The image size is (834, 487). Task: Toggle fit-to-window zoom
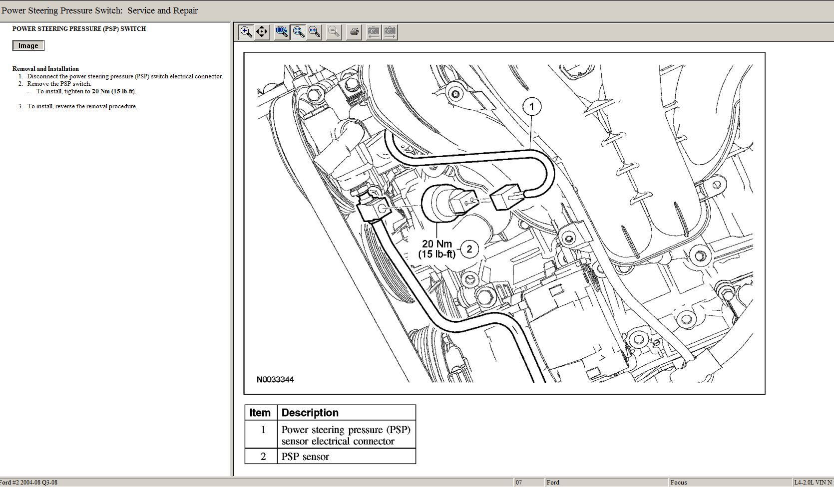click(x=298, y=32)
